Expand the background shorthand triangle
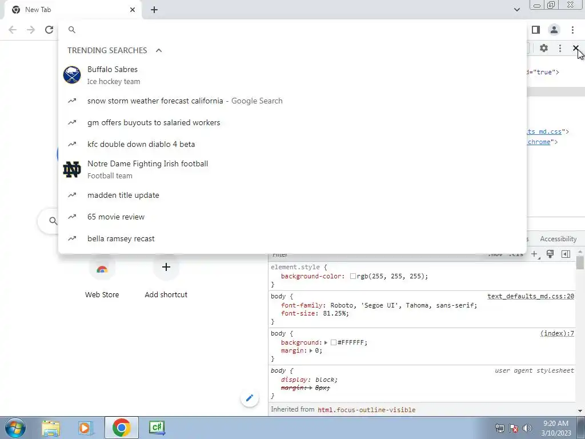The height and width of the screenshot is (439, 585). pos(326,342)
